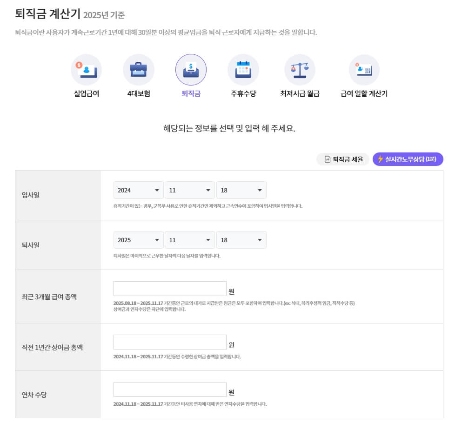Viewport: 462px width, 422px height.
Task: Open the 최저시급 월급 scale icon
Action: (300, 69)
